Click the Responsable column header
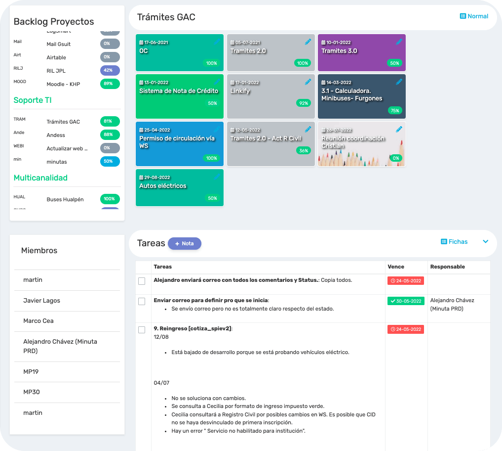 pos(447,267)
